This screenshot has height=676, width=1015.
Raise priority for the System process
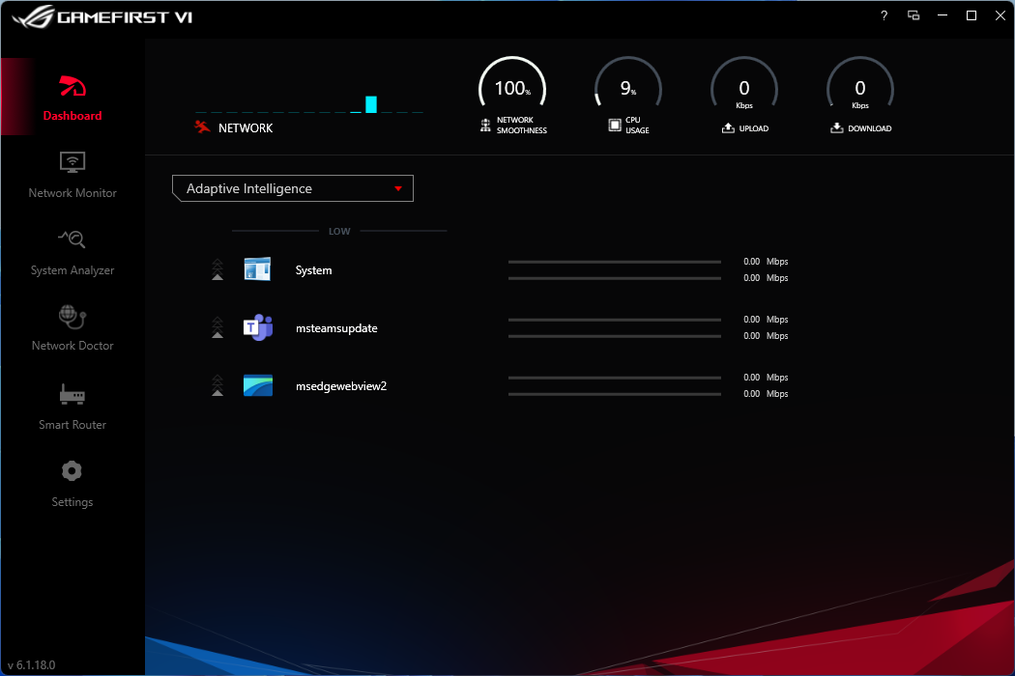217,269
